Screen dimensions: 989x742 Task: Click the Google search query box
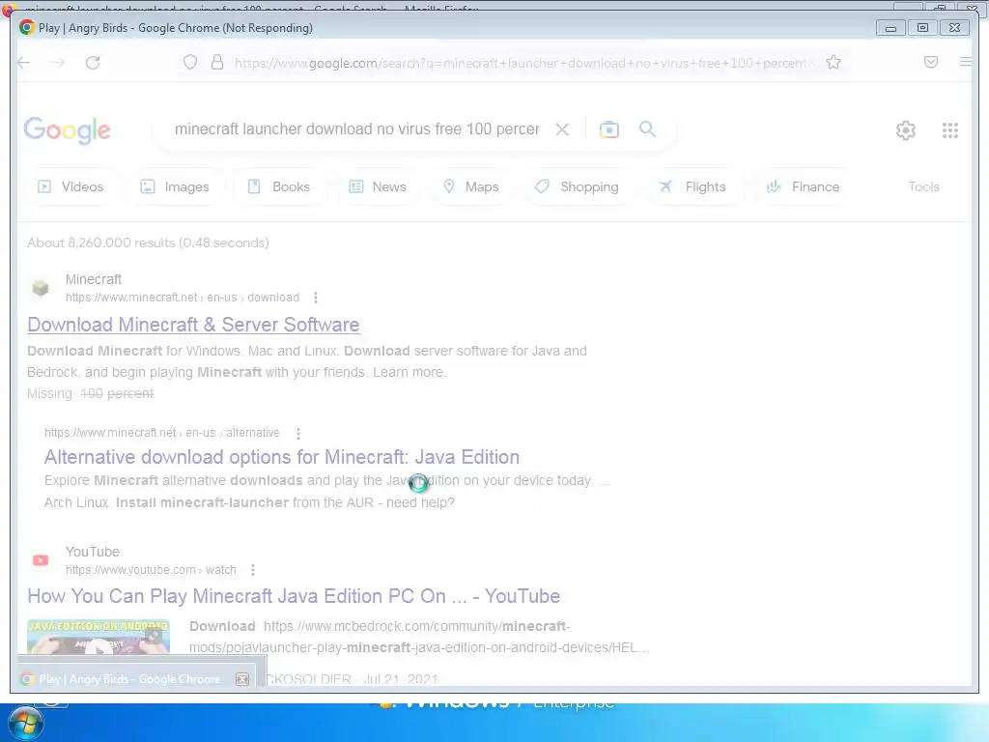pos(357,128)
